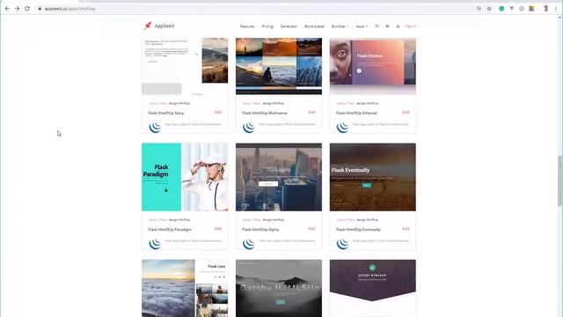Click the tag line above Flask Html5Up Story
Screen dimensions: 563x317
169,104
